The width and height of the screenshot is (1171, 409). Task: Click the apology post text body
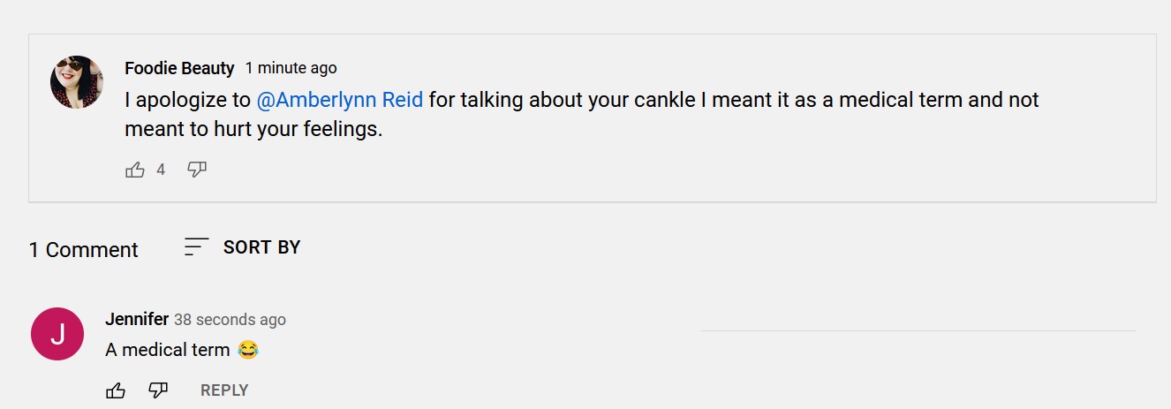(x=582, y=115)
